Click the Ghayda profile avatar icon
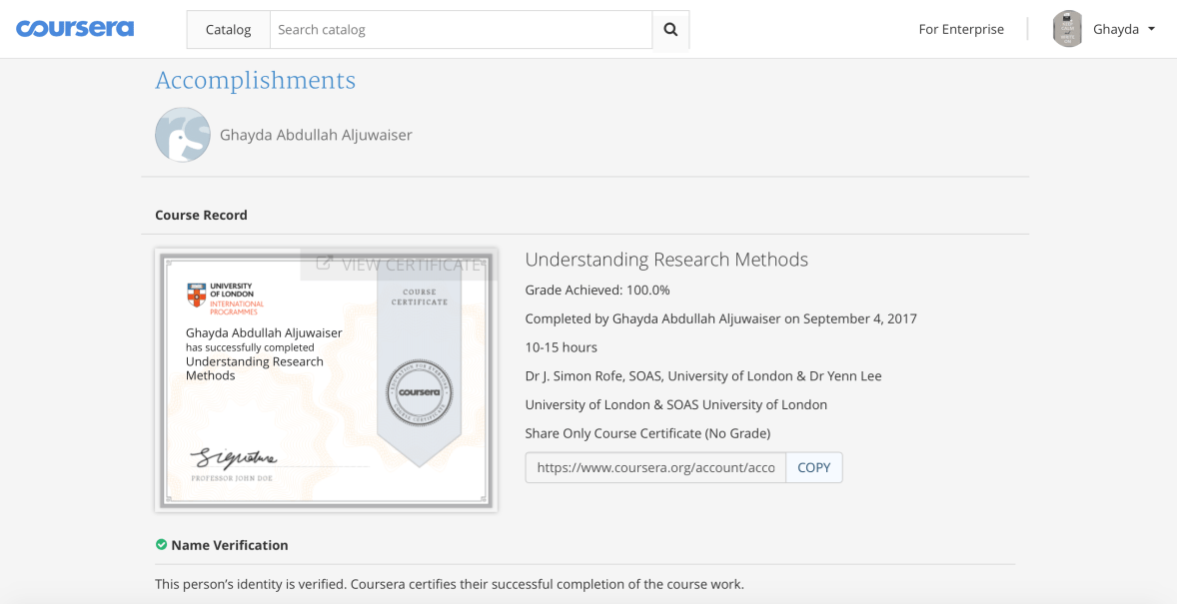This screenshot has height=604, width=1177. tap(1067, 28)
